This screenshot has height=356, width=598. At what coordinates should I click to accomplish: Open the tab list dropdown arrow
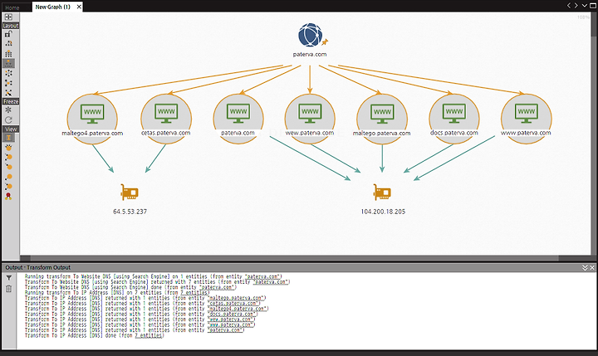[x=584, y=5]
